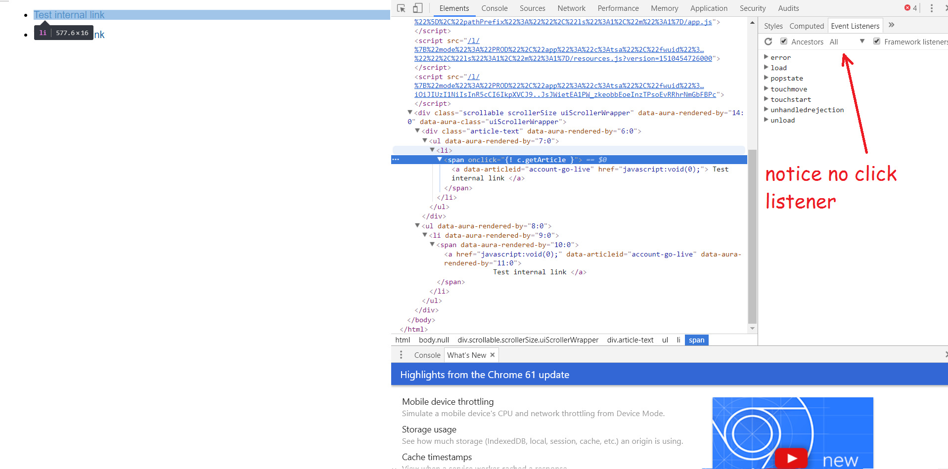
Task: Expand the load event listener
Action: tap(766, 67)
